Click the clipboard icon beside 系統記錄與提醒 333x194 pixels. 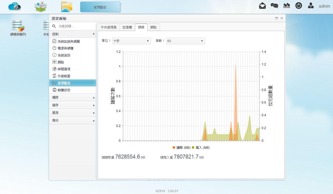click(x=54, y=41)
